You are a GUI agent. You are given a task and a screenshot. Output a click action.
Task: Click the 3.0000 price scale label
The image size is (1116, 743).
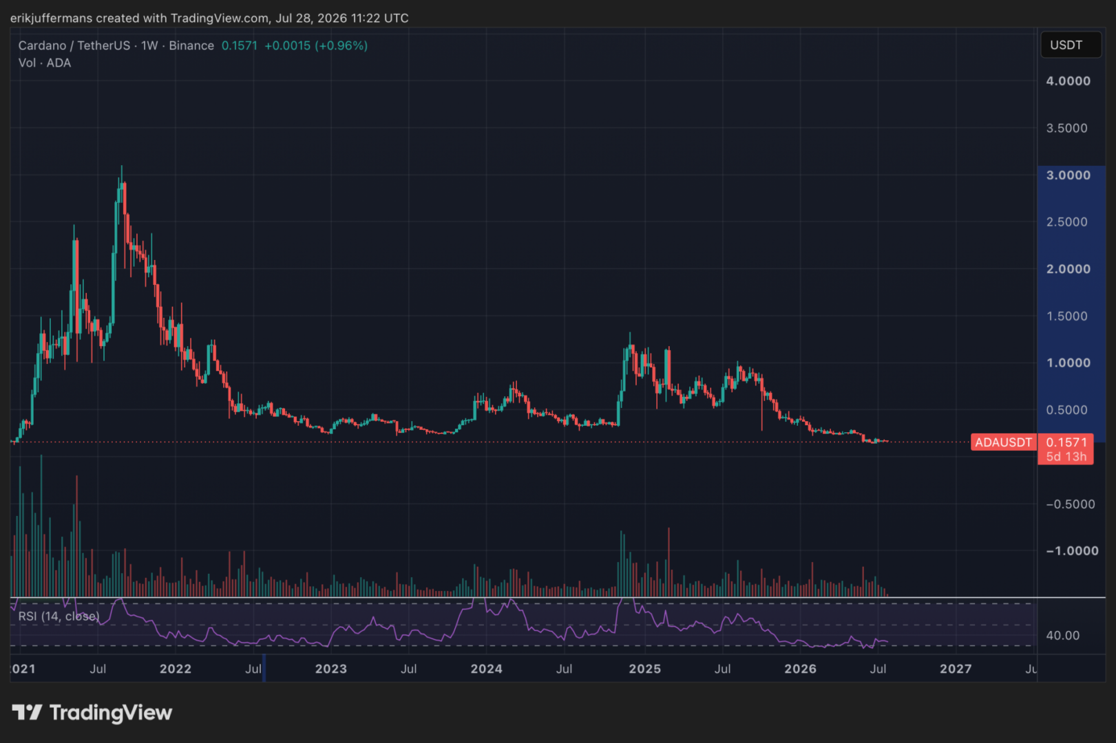(1068, 175)
